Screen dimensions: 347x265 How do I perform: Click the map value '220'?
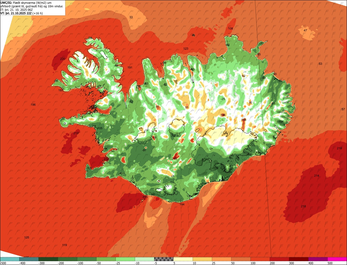[63, 59]
